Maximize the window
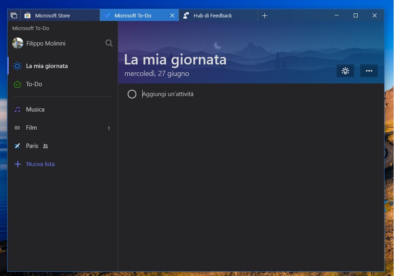Viewport: 394px width, 276px height. coord(356,15)
